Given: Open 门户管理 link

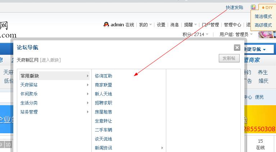Looking at the screenshot, I should point(211,24).
